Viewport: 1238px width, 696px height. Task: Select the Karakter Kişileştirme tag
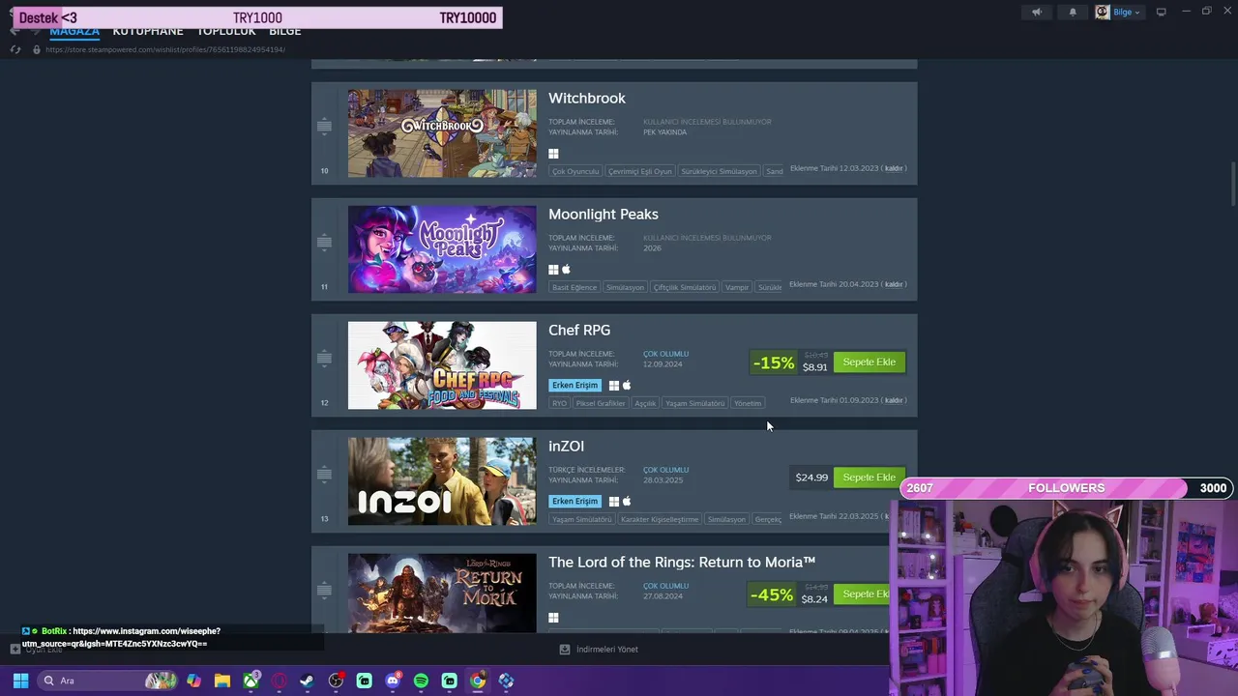pyautogui.click(x=660, y=519)
